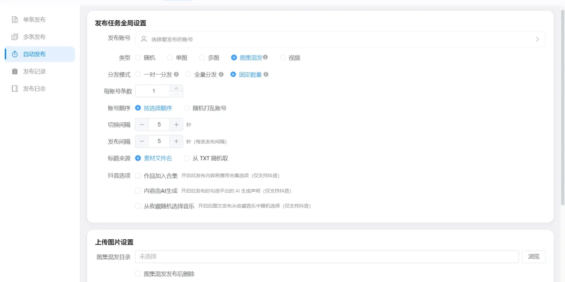This screenshot has width=565, height=282.
Task: Decrease 切换间隔 with minus button
Action: click(142, 125)
